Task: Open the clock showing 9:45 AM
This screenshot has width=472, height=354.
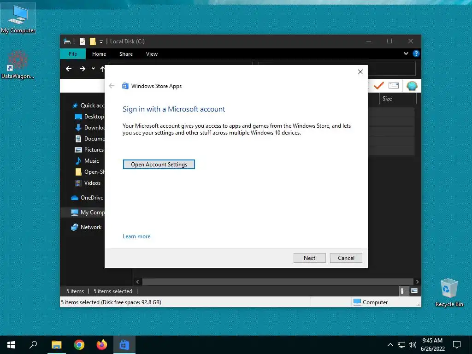Action: tap(432, 345)
